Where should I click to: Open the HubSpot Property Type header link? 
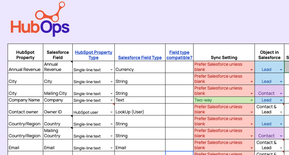click(x=94, y=55)
